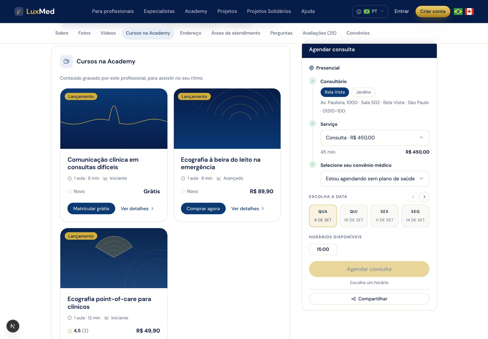Click the R$ 89,90 course price
Image resolution: width=488 pixels, height=339 pixels.
point(262,191)
